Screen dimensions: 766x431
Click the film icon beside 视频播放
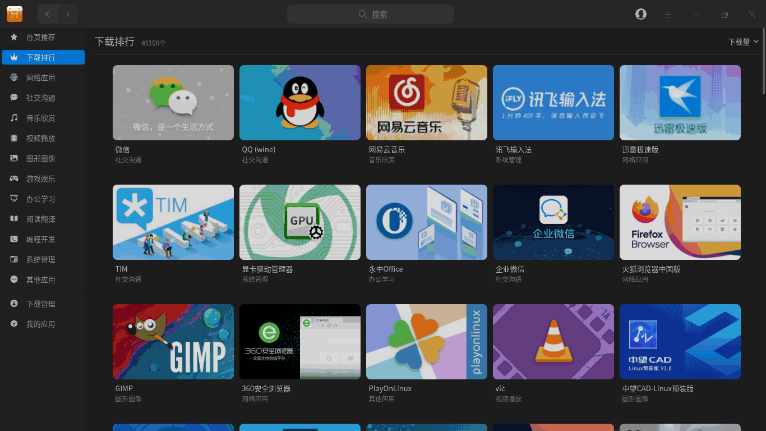14,138
